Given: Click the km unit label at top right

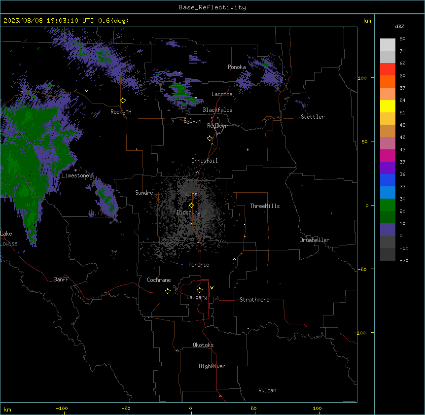Looking at the screenshot, I should pos(367,21).
